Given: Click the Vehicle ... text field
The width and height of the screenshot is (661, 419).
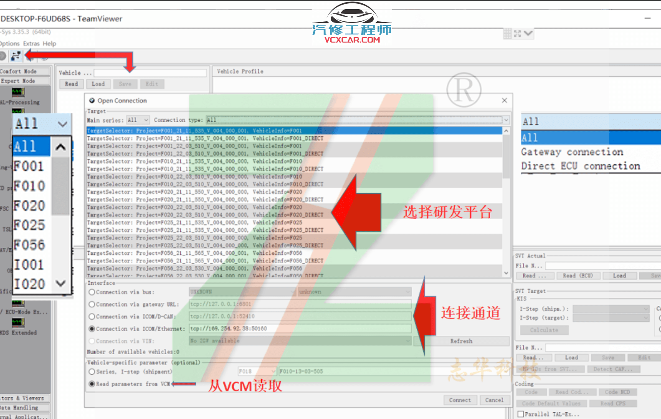Looking at the screenshot, I should tap(150, 73).
